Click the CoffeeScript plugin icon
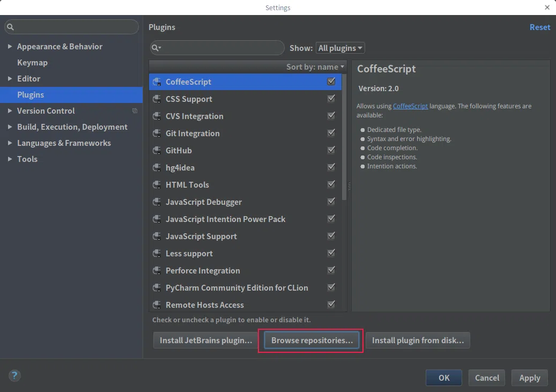The image size is (556, 392). (157, 82)
